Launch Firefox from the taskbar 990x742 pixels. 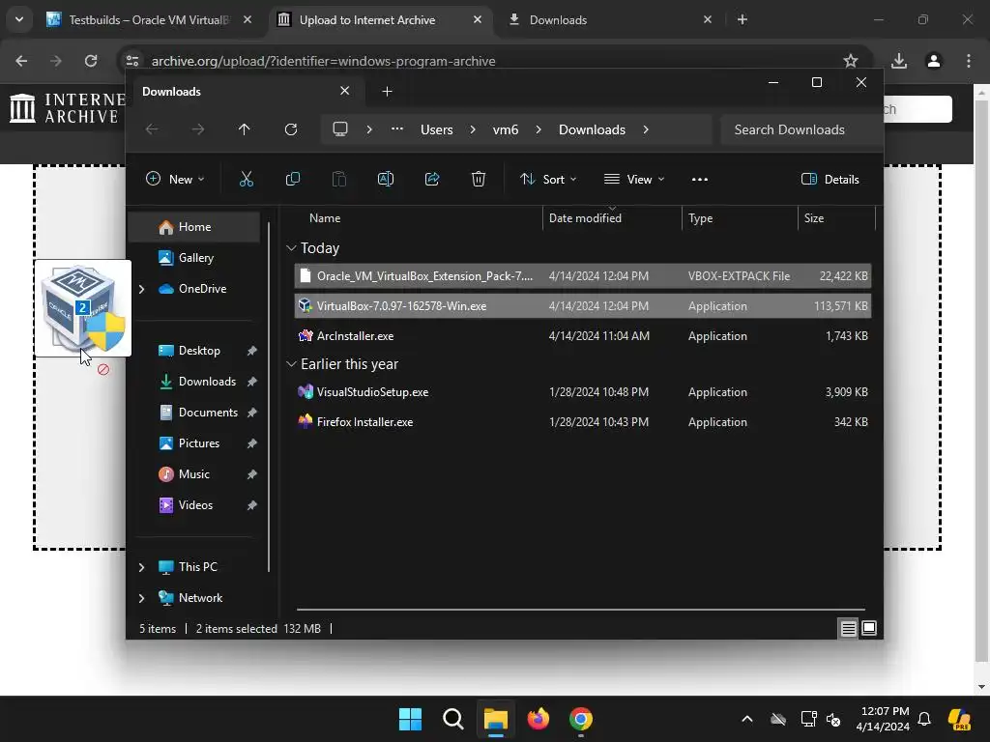[538, 719]
